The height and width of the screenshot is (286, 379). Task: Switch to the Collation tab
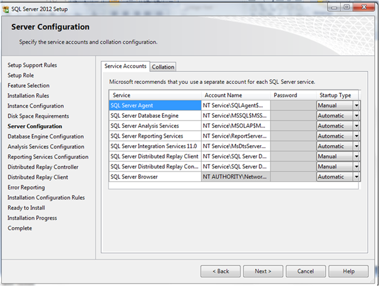163,67
